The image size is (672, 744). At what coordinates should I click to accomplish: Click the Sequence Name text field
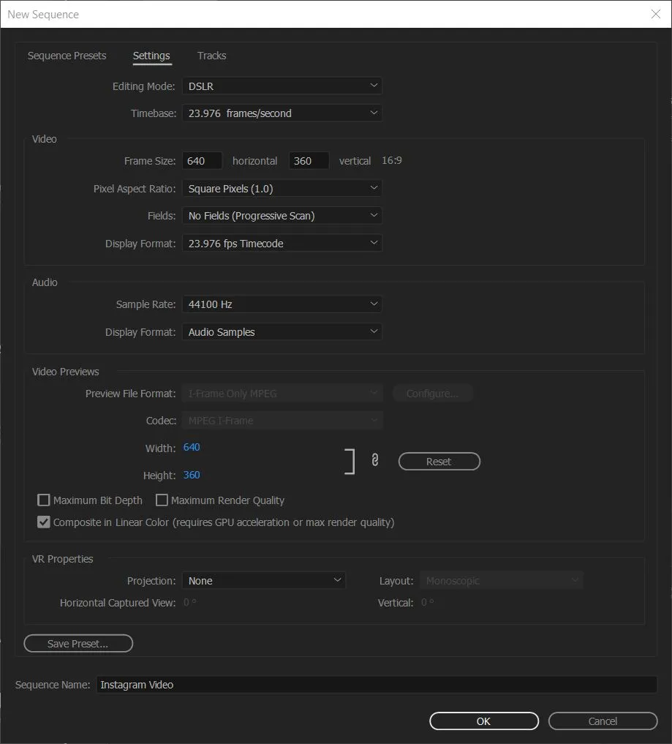point(376,685)
